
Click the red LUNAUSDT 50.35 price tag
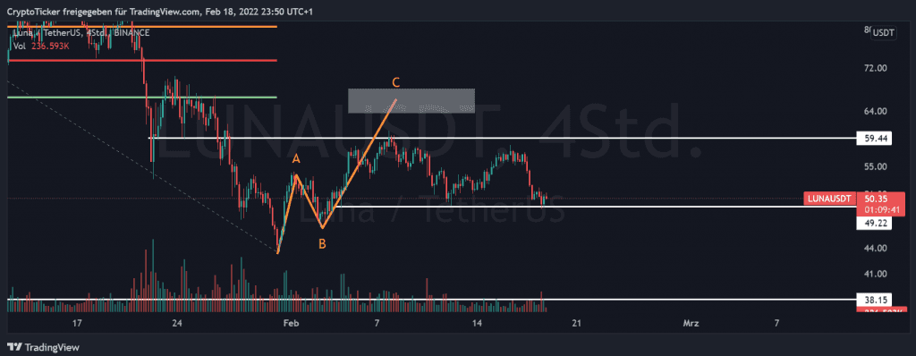pyautogui.click(x=849, y=199)
